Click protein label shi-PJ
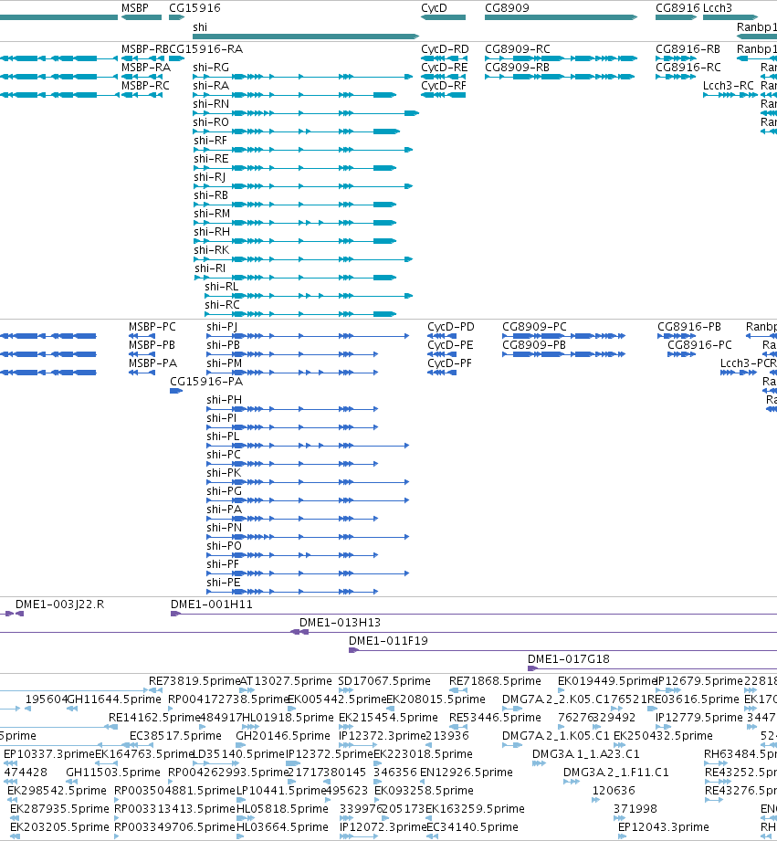The height and width of the screenshot is (841, 777). 222,327
